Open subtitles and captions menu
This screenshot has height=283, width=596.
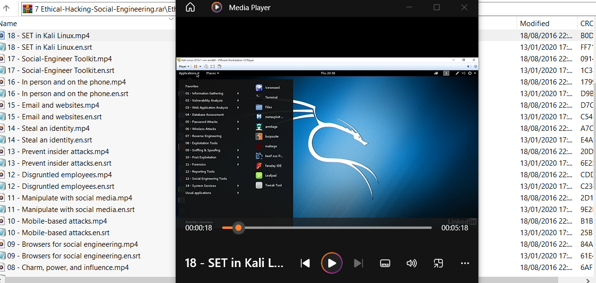[x=385, y=263]
